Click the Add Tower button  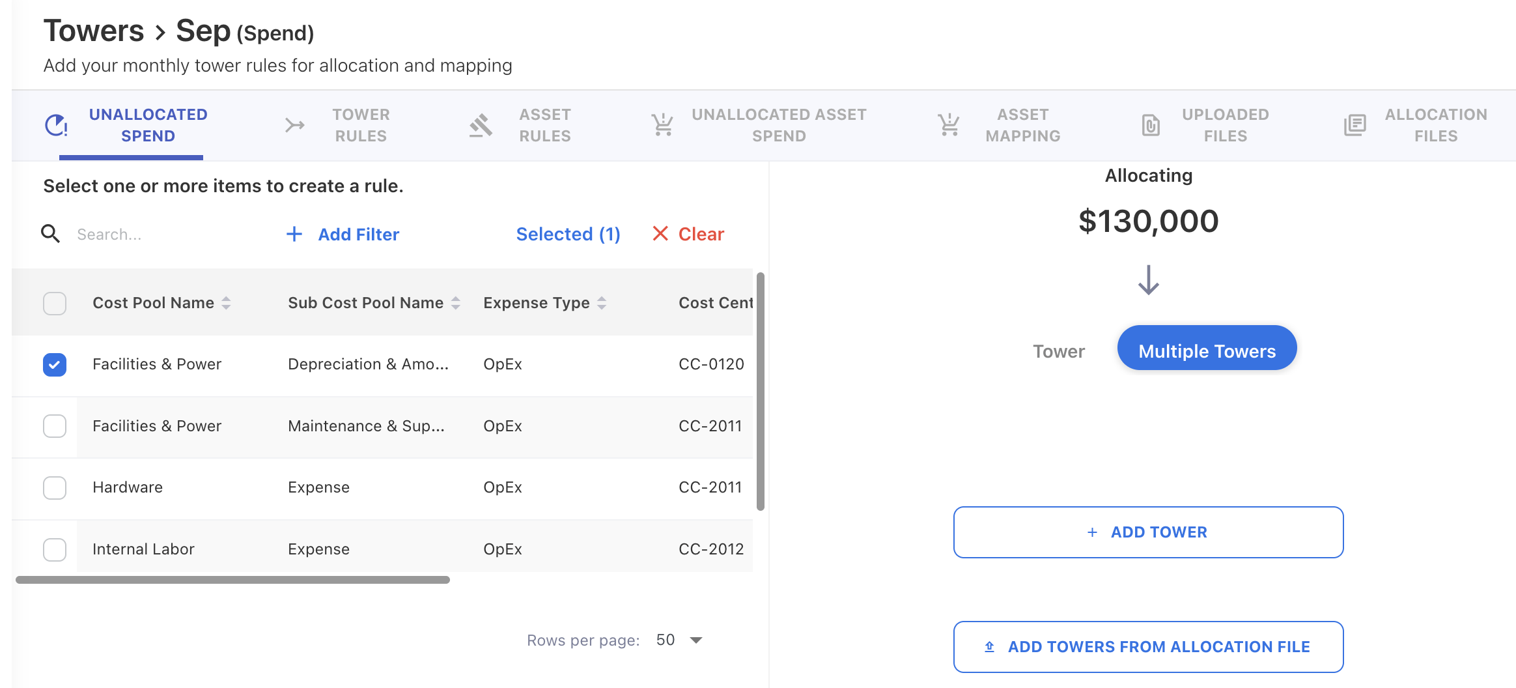coord(1148,532)
